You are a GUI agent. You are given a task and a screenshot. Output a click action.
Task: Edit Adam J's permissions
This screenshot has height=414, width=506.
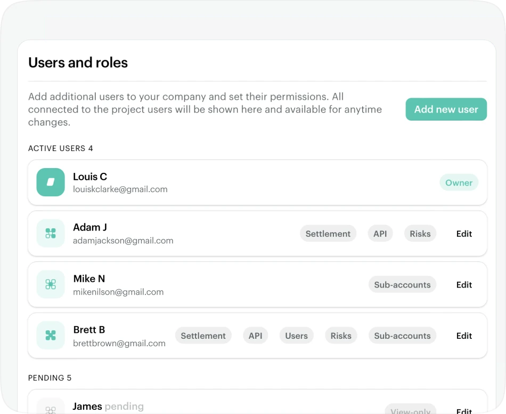tap(464, 234)
